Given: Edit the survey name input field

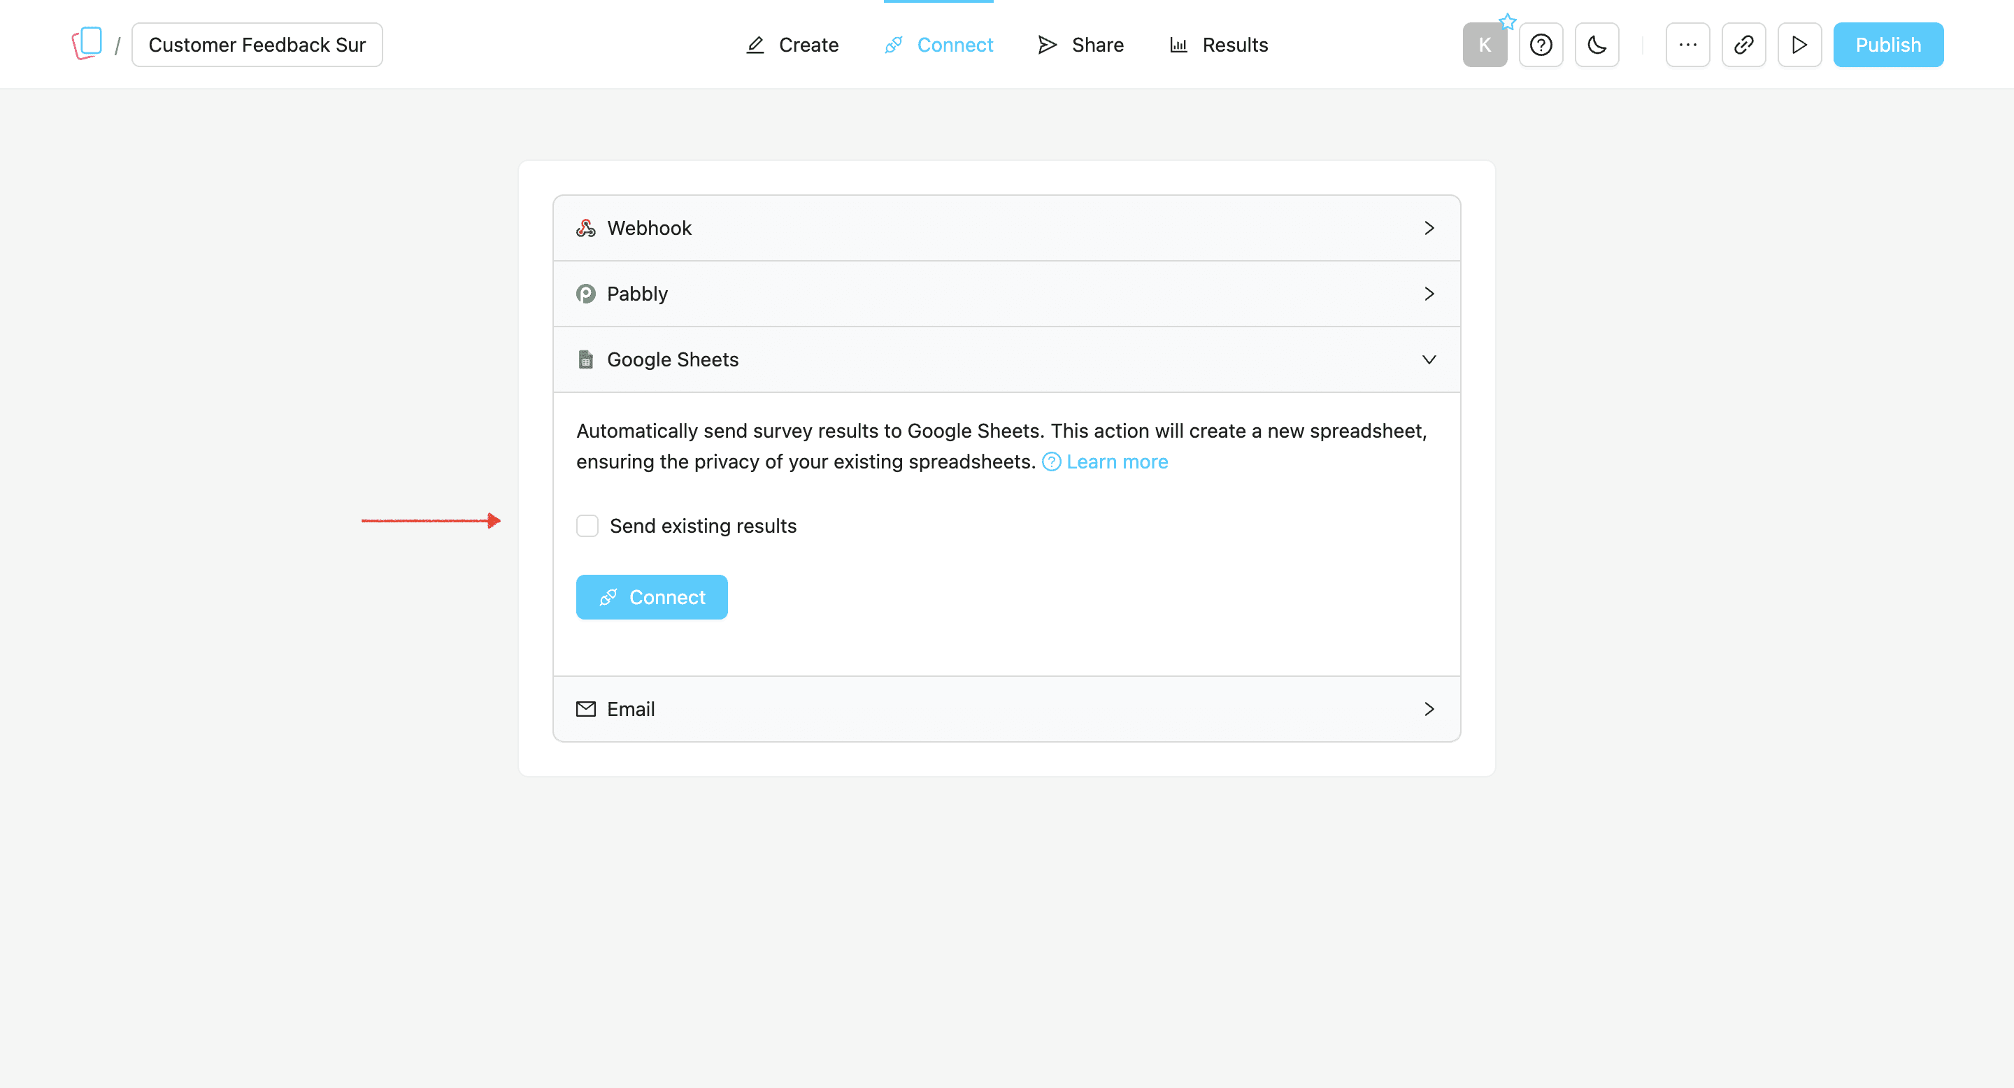Looking at the screenshot, I should [x=257, y=45].
